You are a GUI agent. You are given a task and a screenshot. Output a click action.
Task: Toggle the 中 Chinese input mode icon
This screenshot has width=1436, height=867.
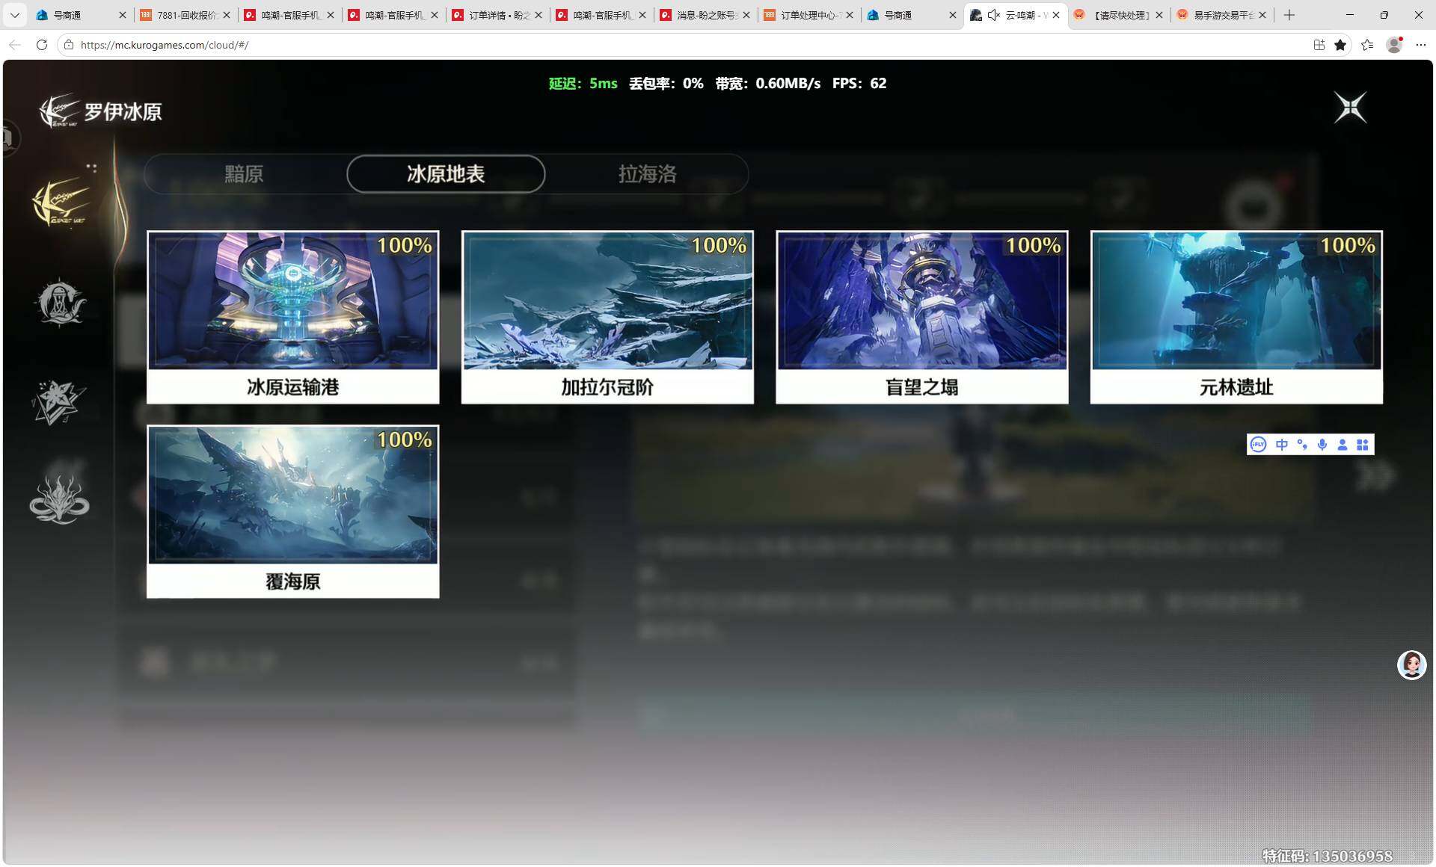1282,445
